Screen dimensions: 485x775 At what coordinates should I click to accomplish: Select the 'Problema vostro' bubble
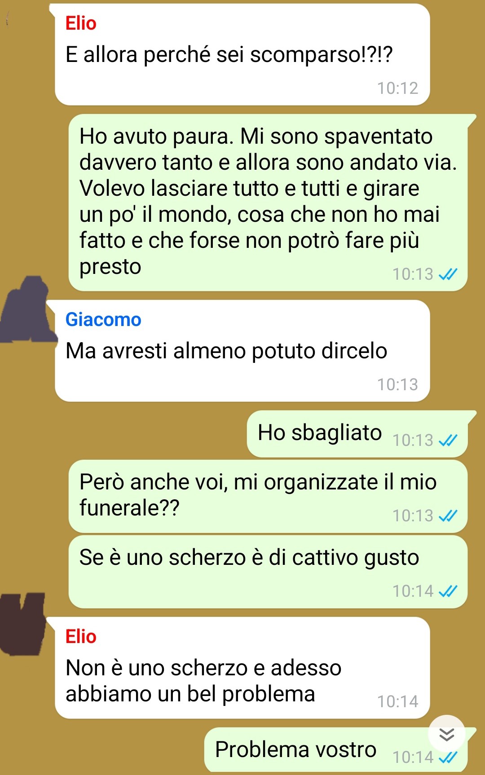coord(336,750)
